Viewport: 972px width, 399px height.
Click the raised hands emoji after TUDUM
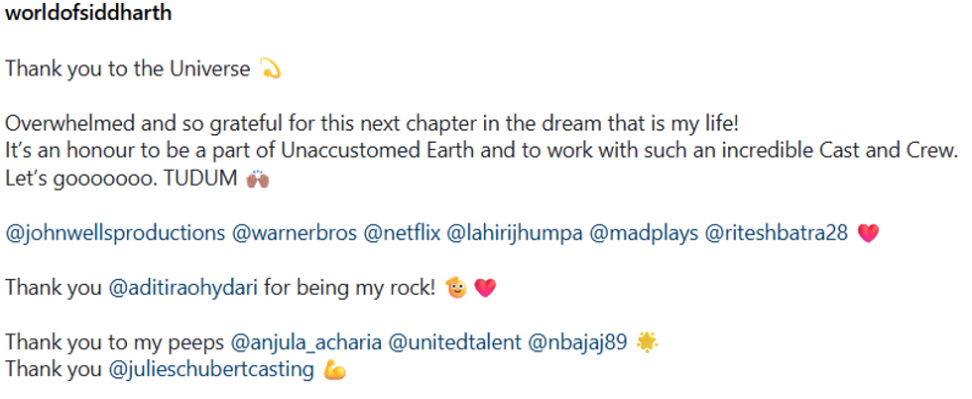point(257,182)
